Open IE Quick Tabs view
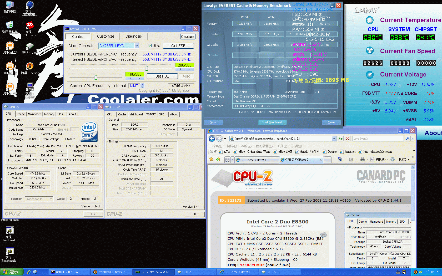This screenshot has height=276, width=442. tap(228, 160)
